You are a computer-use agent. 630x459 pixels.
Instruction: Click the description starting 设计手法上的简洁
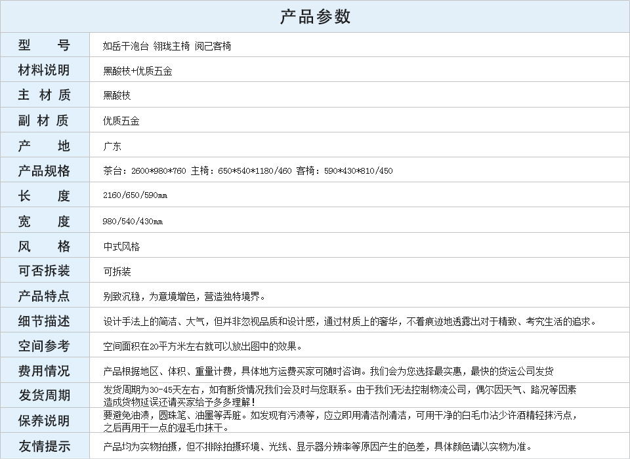click(350, 322)
